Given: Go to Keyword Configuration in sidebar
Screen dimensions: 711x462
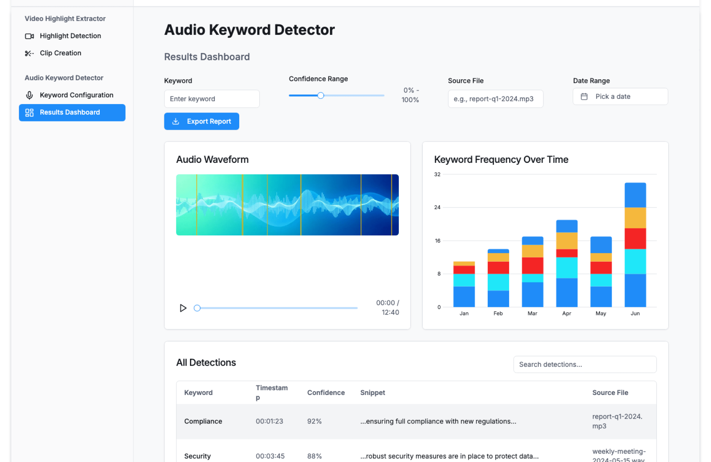Looking at the screenshot, I should [x=76, y=95].
